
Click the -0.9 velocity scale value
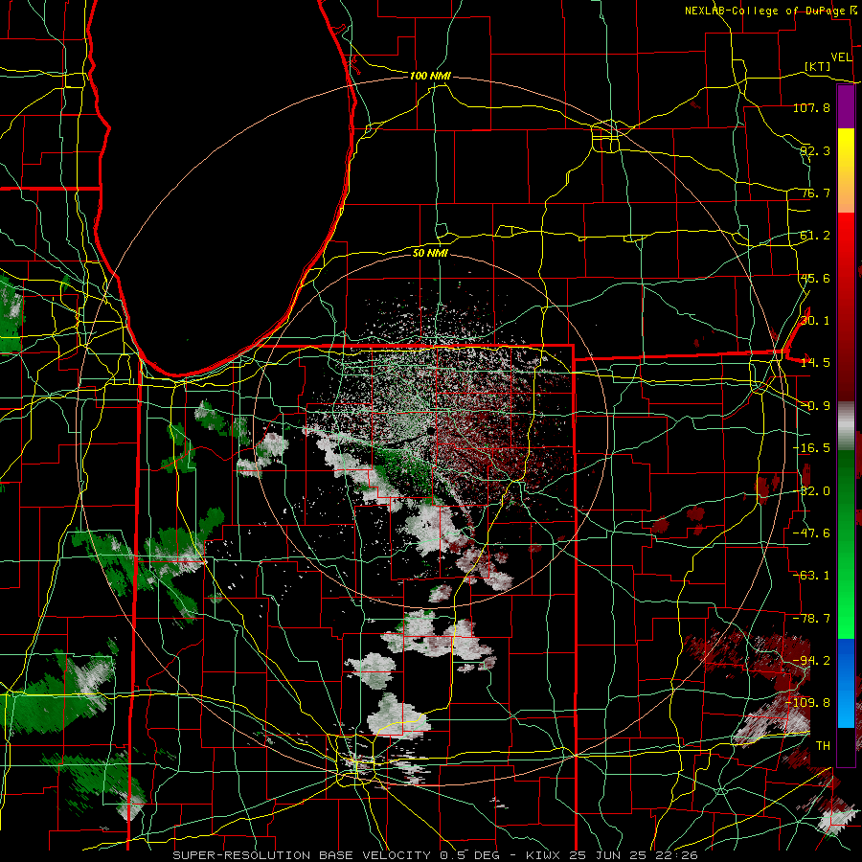815,406
